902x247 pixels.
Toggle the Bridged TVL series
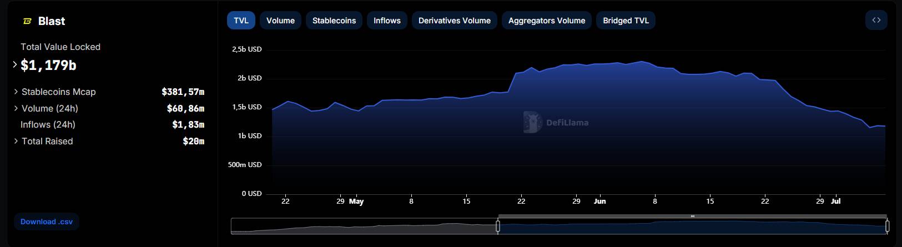pos(626,21)
